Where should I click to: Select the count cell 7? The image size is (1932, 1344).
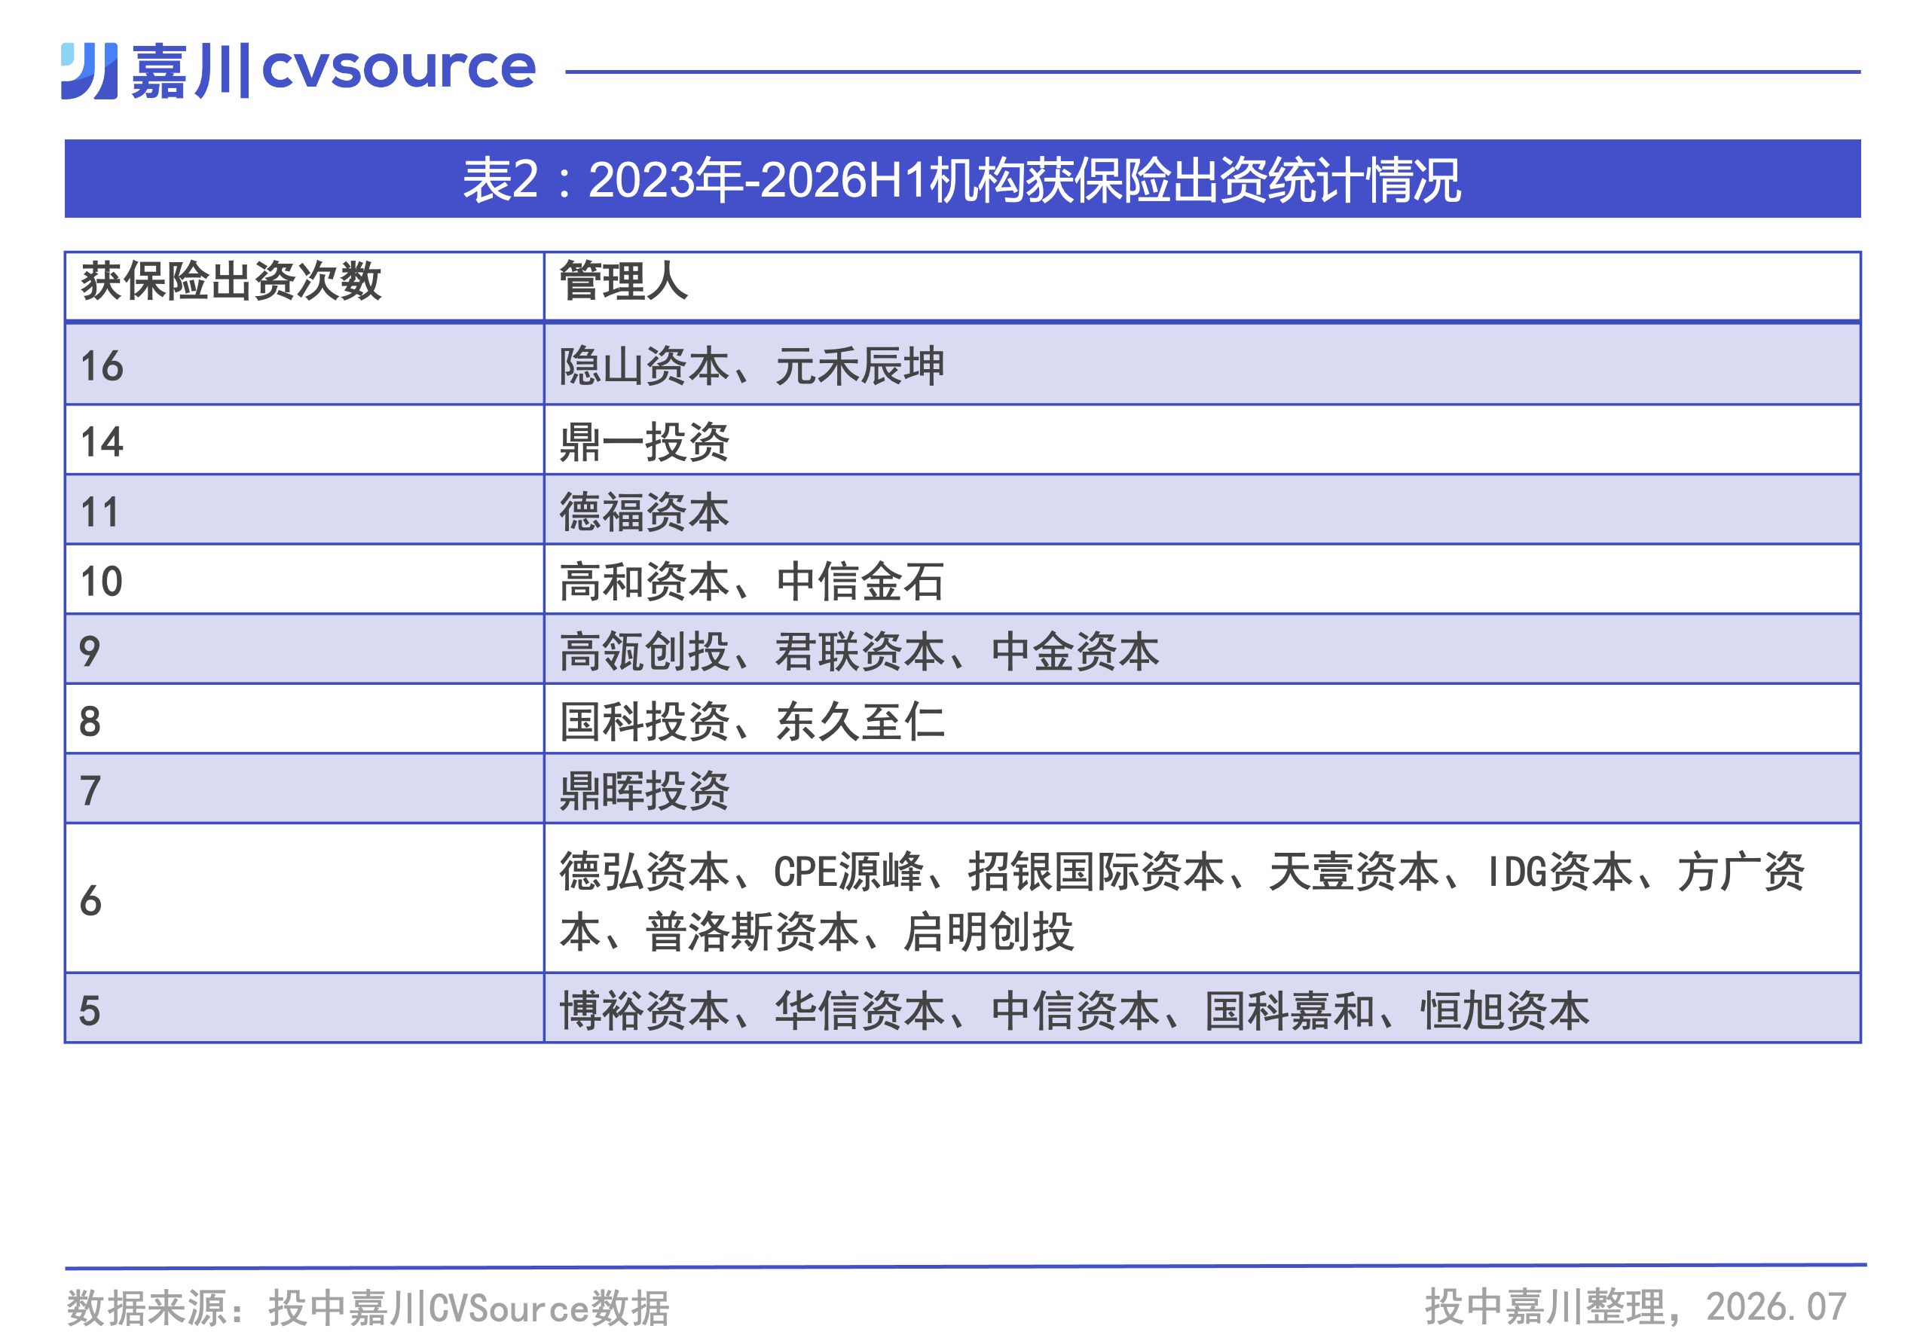coord(304,789)
